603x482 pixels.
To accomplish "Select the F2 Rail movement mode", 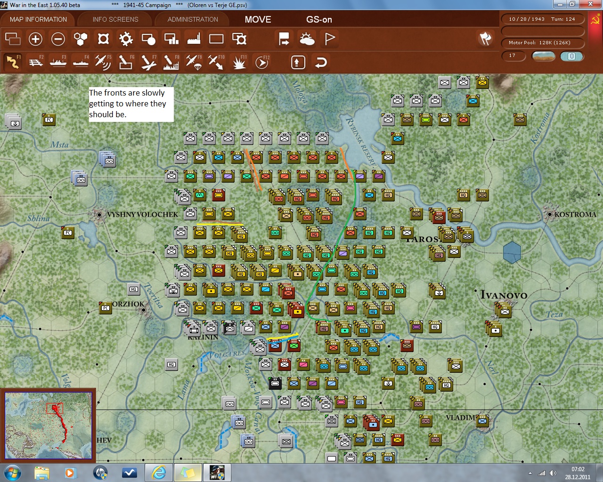I will pos(35,62).
